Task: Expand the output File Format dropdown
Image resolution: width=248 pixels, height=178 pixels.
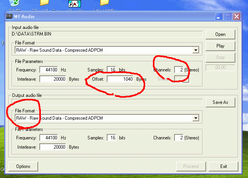Action: (x=196, y=118)
